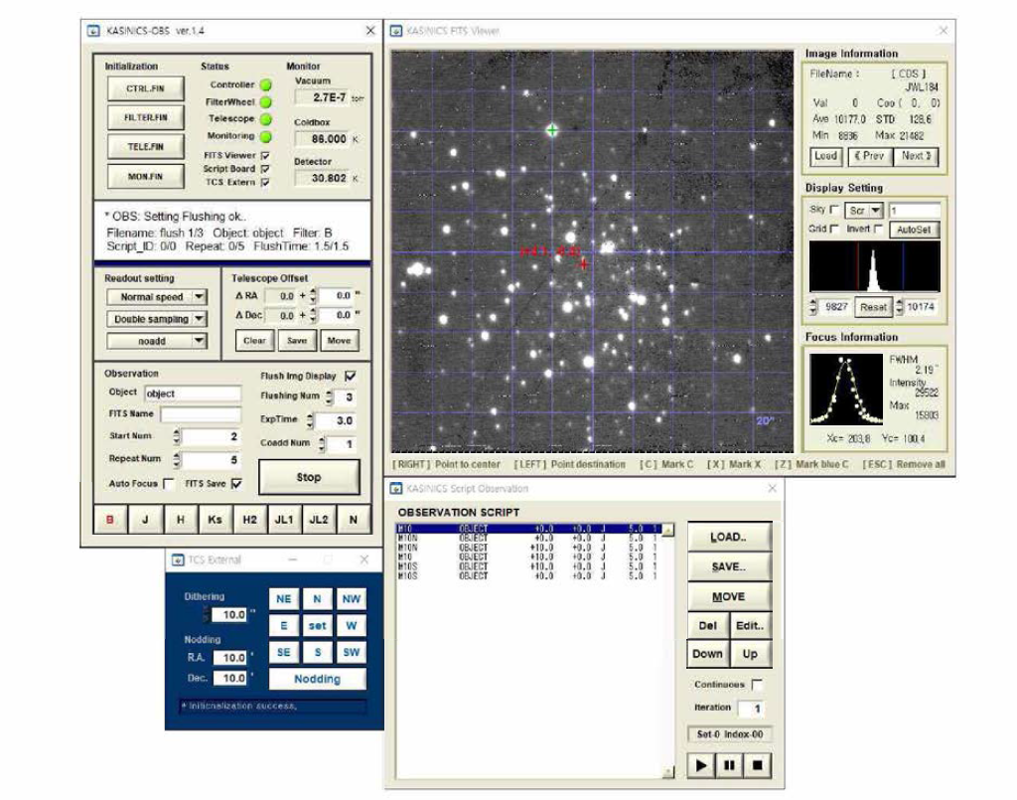Toggle the FITS Save checkbox
This screenshot has width=1017, height=800.
(236, 483)
